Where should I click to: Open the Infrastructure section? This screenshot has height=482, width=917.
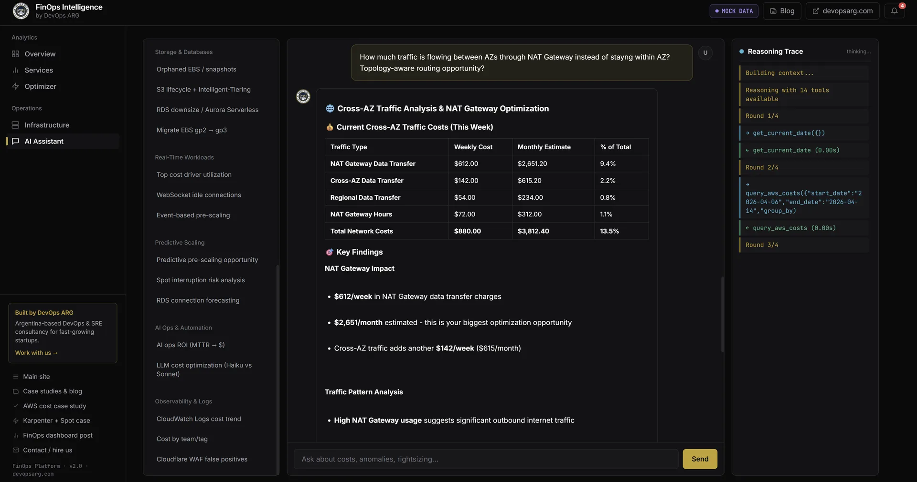pos(63,125)
